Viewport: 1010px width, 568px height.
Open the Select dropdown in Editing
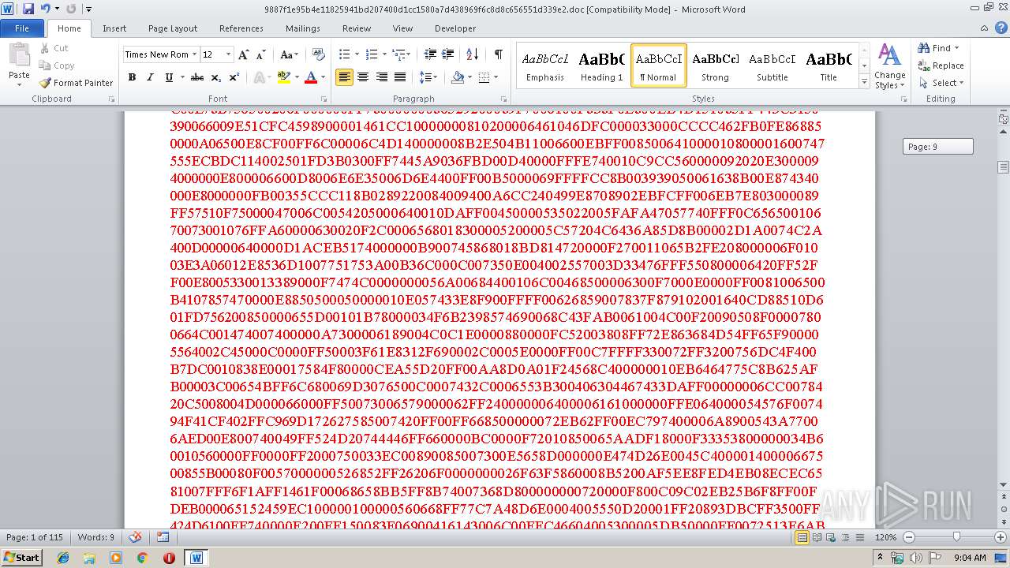(943, 83)
